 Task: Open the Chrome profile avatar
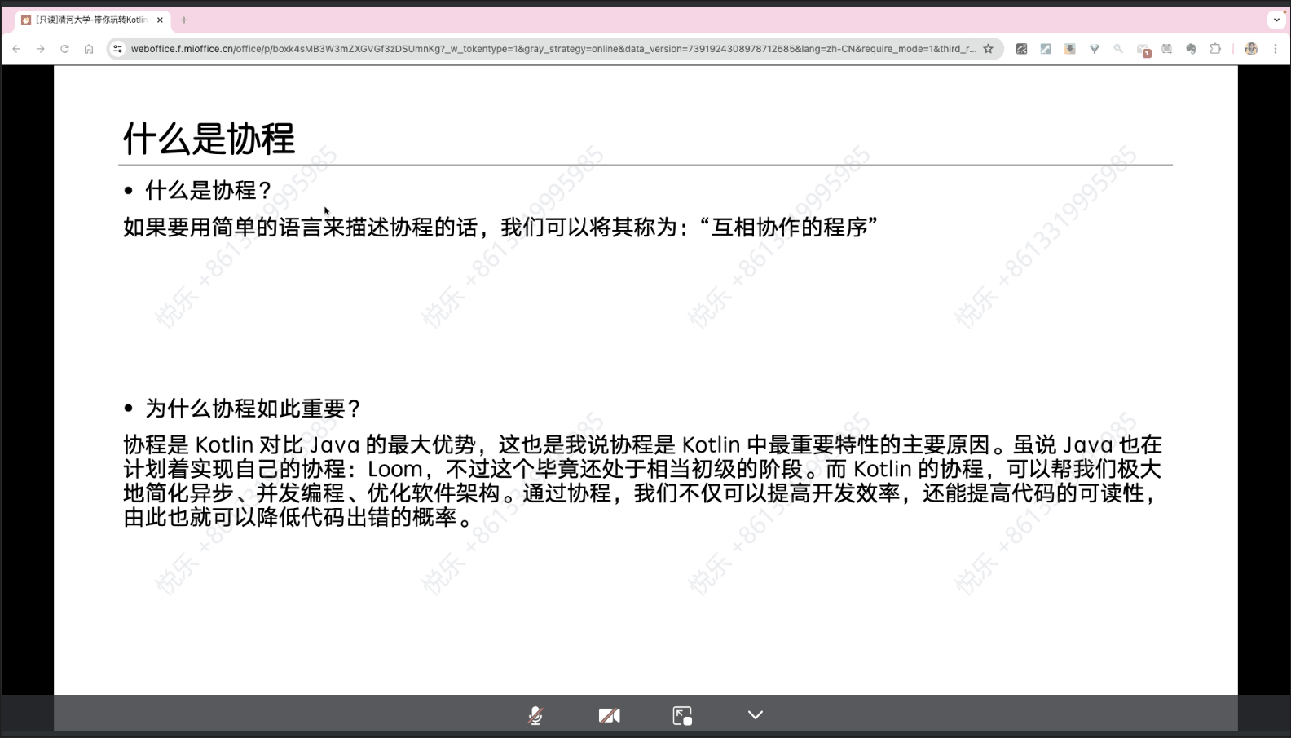point(1251,49)
